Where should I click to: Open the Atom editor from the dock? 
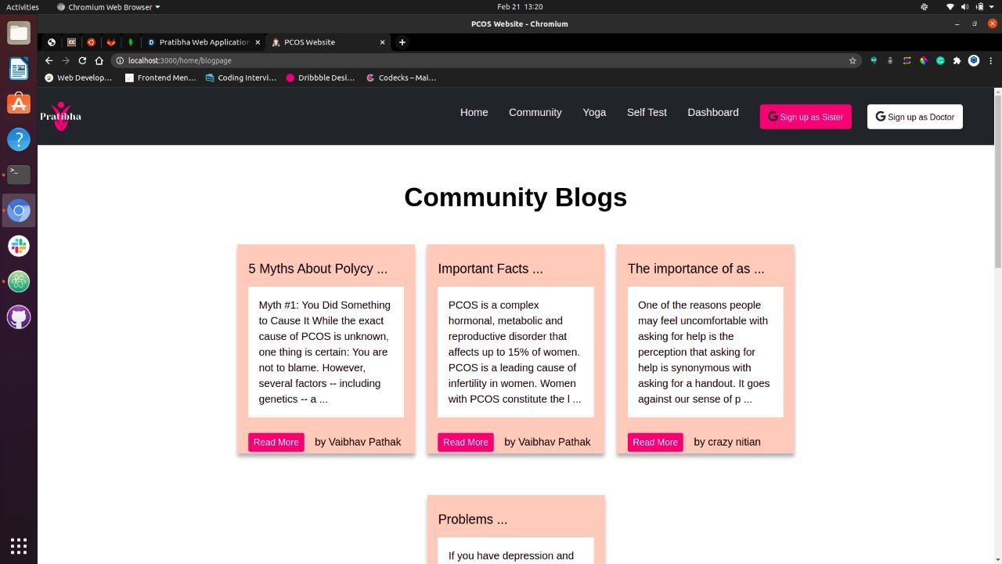coord(19,281)
